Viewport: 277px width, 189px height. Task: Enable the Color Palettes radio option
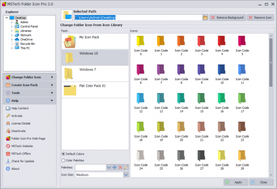coord(63,160)
